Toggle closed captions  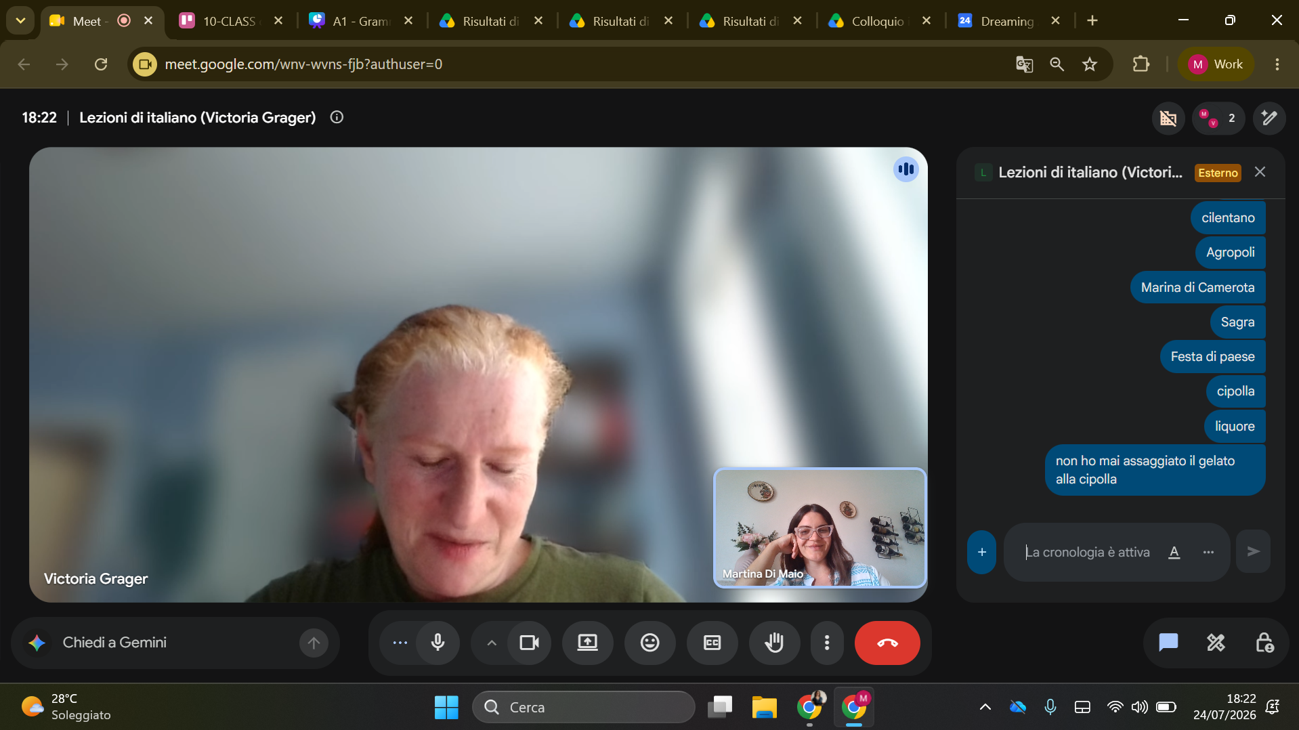[x=712, y=643]
